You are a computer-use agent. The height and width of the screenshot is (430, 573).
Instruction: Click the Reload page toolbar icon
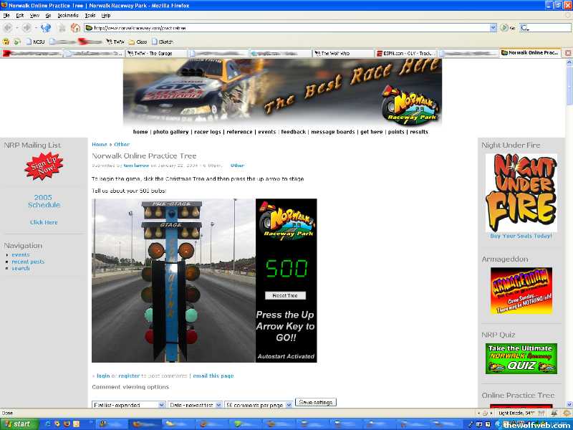[46, 28]
